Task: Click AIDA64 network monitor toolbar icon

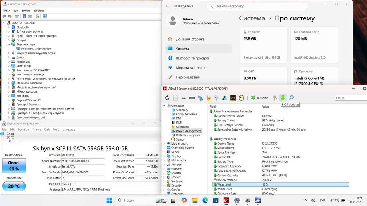Action: click(200, 98)
